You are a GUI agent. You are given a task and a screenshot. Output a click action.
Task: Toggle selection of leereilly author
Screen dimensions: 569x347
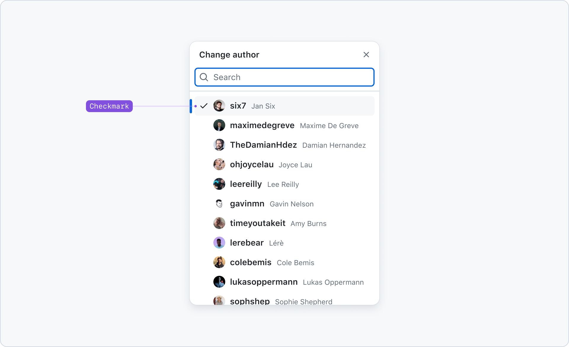[284, 184]
